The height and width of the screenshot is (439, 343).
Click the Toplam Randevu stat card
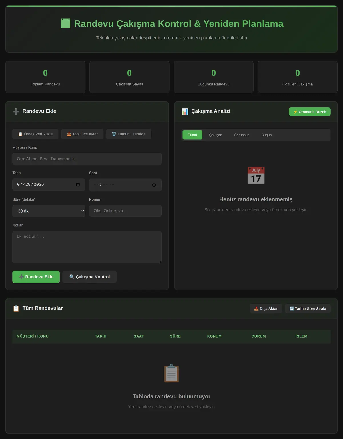[x=45, y=77]
